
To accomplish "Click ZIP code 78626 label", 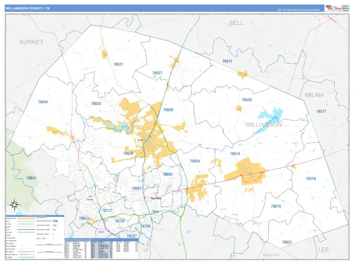I will pyautogui.click(x=168, y=110).
